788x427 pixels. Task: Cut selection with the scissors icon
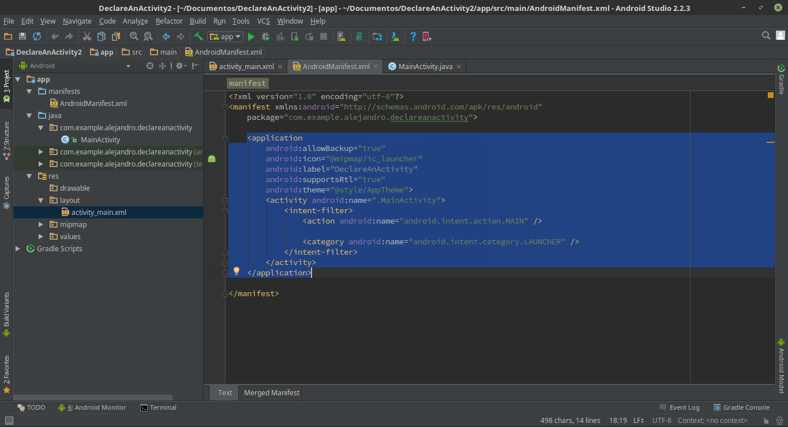click(87, 36)
